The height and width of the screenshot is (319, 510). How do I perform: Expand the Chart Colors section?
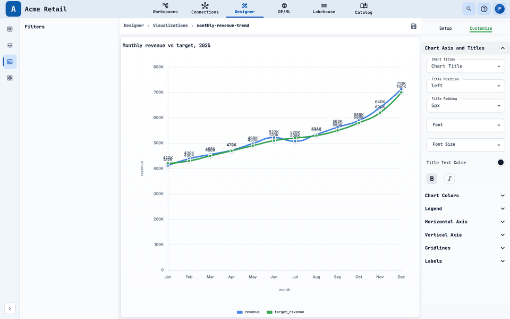pos(465,195)
